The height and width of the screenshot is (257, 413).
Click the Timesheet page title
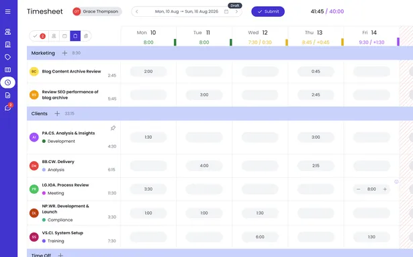click(45, 11)
